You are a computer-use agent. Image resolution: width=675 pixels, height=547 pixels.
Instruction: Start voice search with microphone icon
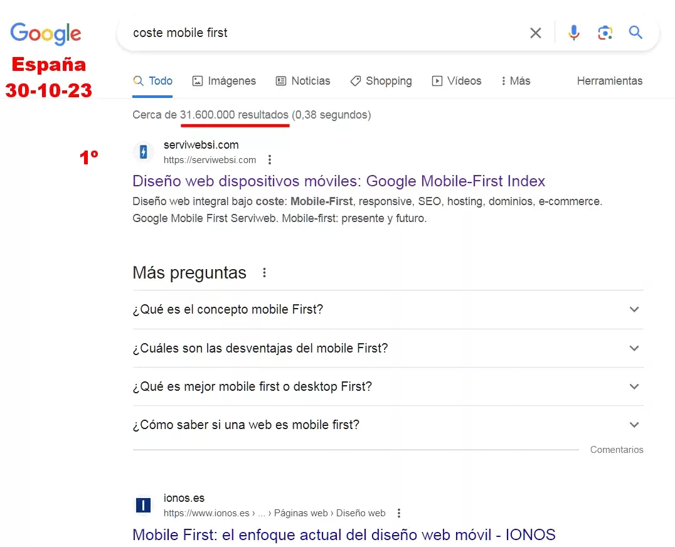[573, 33]
